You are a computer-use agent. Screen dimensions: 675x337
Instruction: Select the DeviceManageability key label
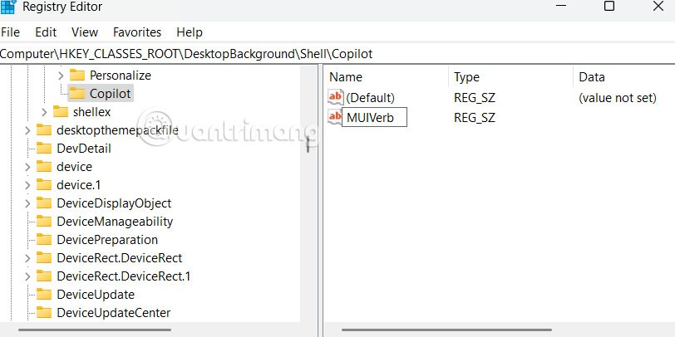115,222
